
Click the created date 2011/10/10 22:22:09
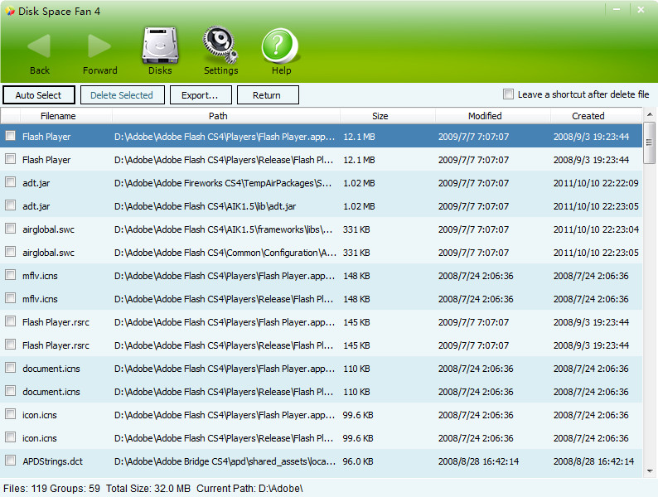(596, 183)
